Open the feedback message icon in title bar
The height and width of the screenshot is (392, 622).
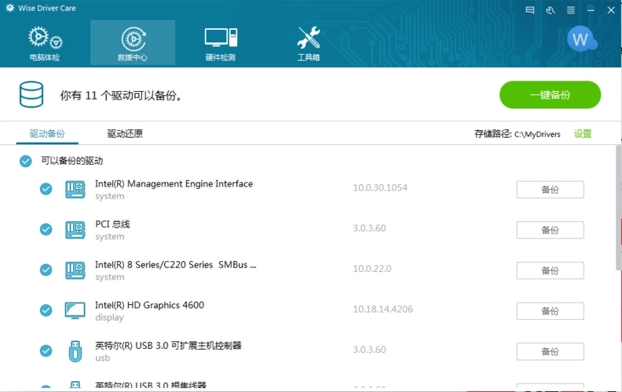pyautogui.click(x=530, y=10)
